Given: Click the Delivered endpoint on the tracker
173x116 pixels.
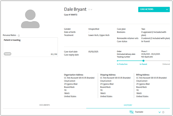Looking at the screenshot, I should [169, 61].
